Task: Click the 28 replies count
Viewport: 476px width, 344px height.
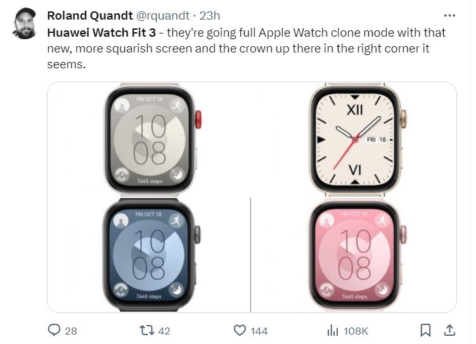Action: [x=70, y=330]
